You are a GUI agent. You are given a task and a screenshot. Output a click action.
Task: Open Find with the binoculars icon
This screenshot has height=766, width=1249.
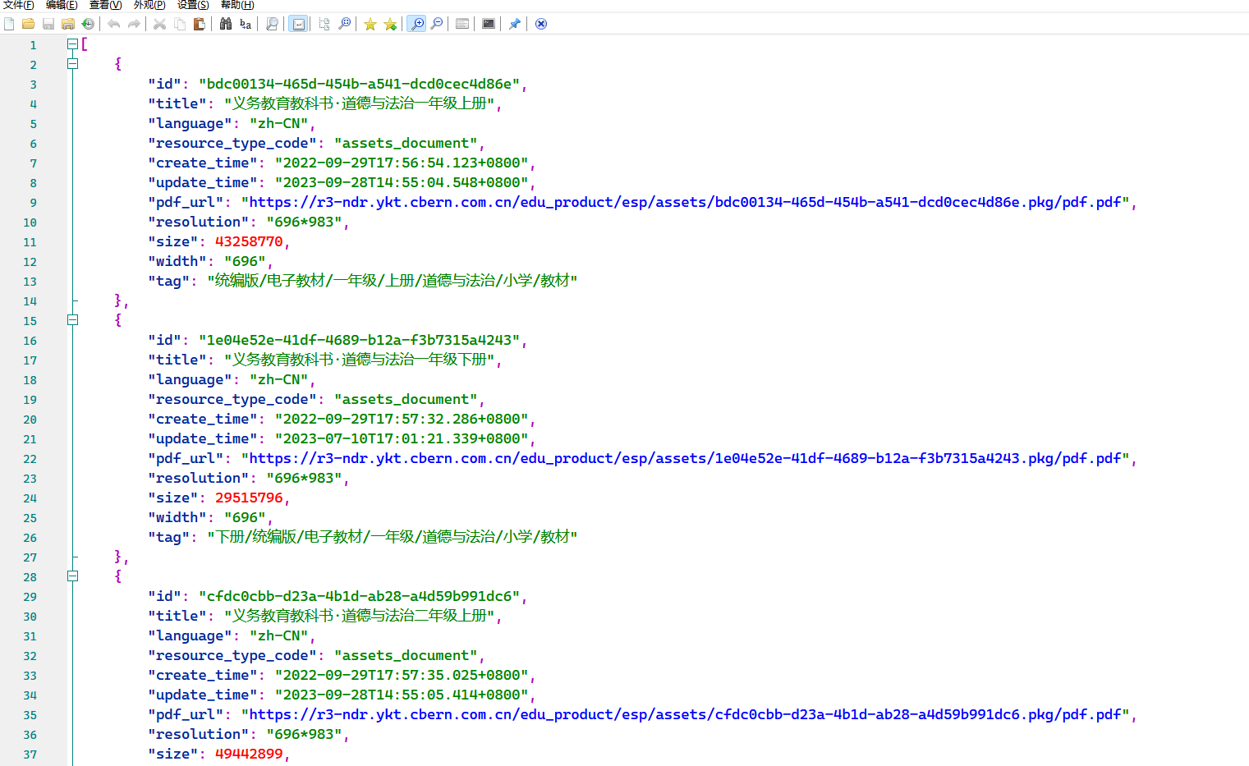[226, 24]
